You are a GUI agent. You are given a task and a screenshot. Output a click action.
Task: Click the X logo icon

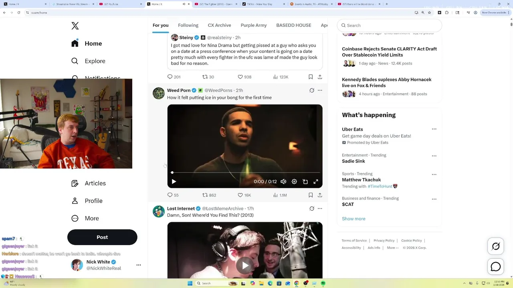(x=75, y=26)
